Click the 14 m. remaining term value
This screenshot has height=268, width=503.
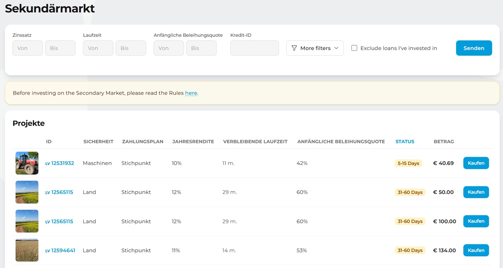229,250
